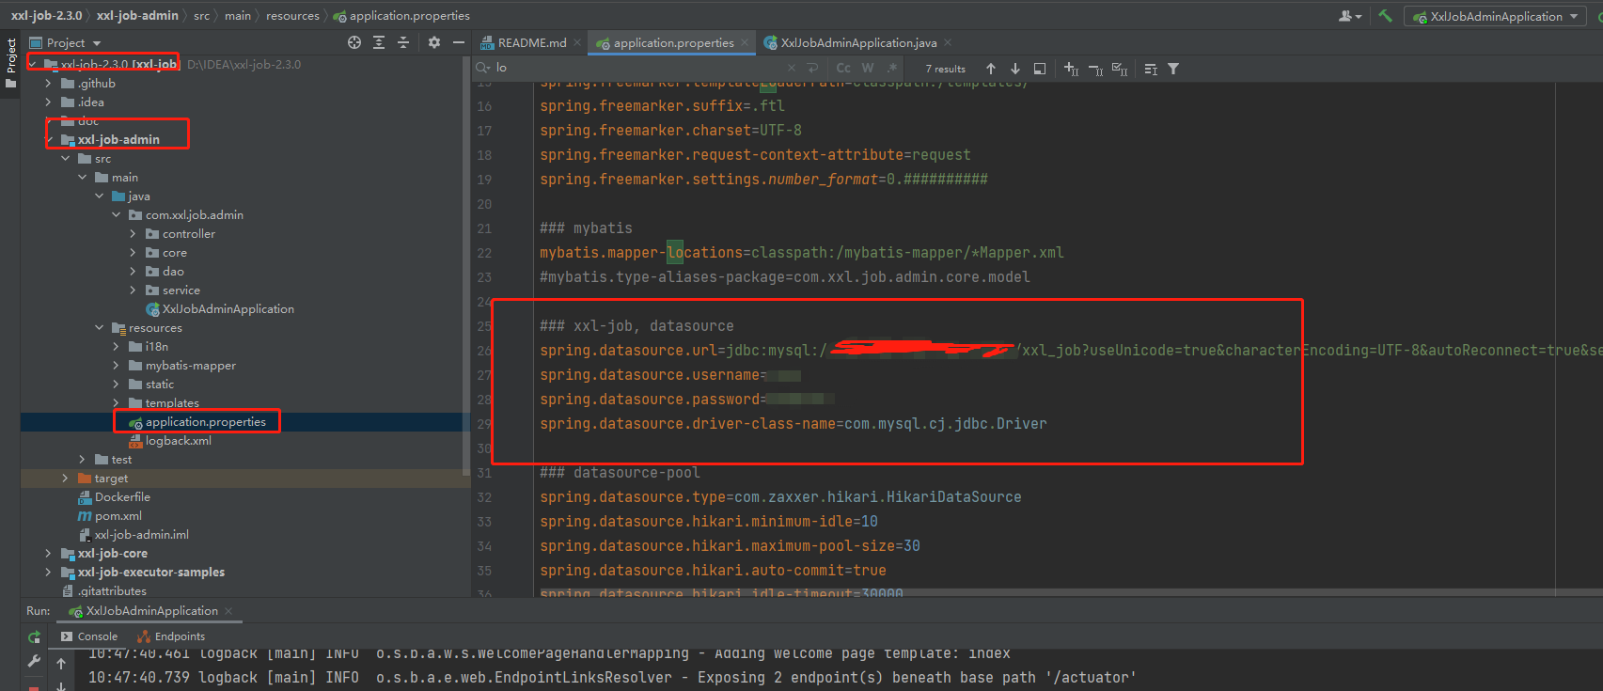The height and width of the screenshot is (691, 1603).
Task: Click the previous occurrence arrow in search bar
Action: pos(991,69)
